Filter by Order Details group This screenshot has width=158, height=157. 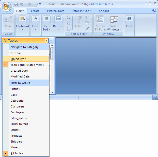pyautogui.click(x=26, y=124)
